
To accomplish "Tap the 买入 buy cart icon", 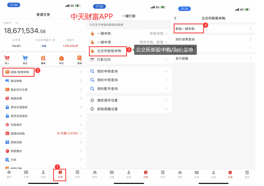I will [7, 58].
